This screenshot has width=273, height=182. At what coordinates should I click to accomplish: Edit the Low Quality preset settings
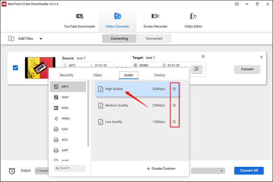(x=174, y=122)
